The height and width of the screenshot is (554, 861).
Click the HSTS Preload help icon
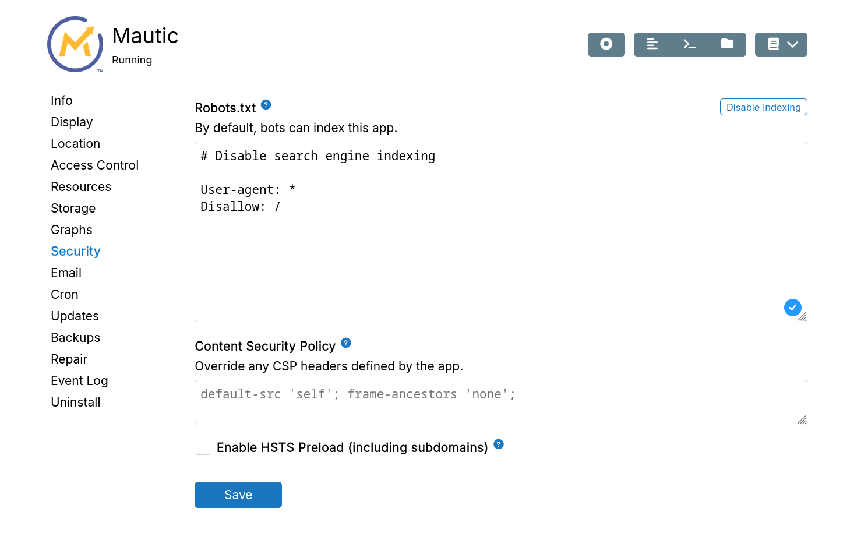(499, 444)
